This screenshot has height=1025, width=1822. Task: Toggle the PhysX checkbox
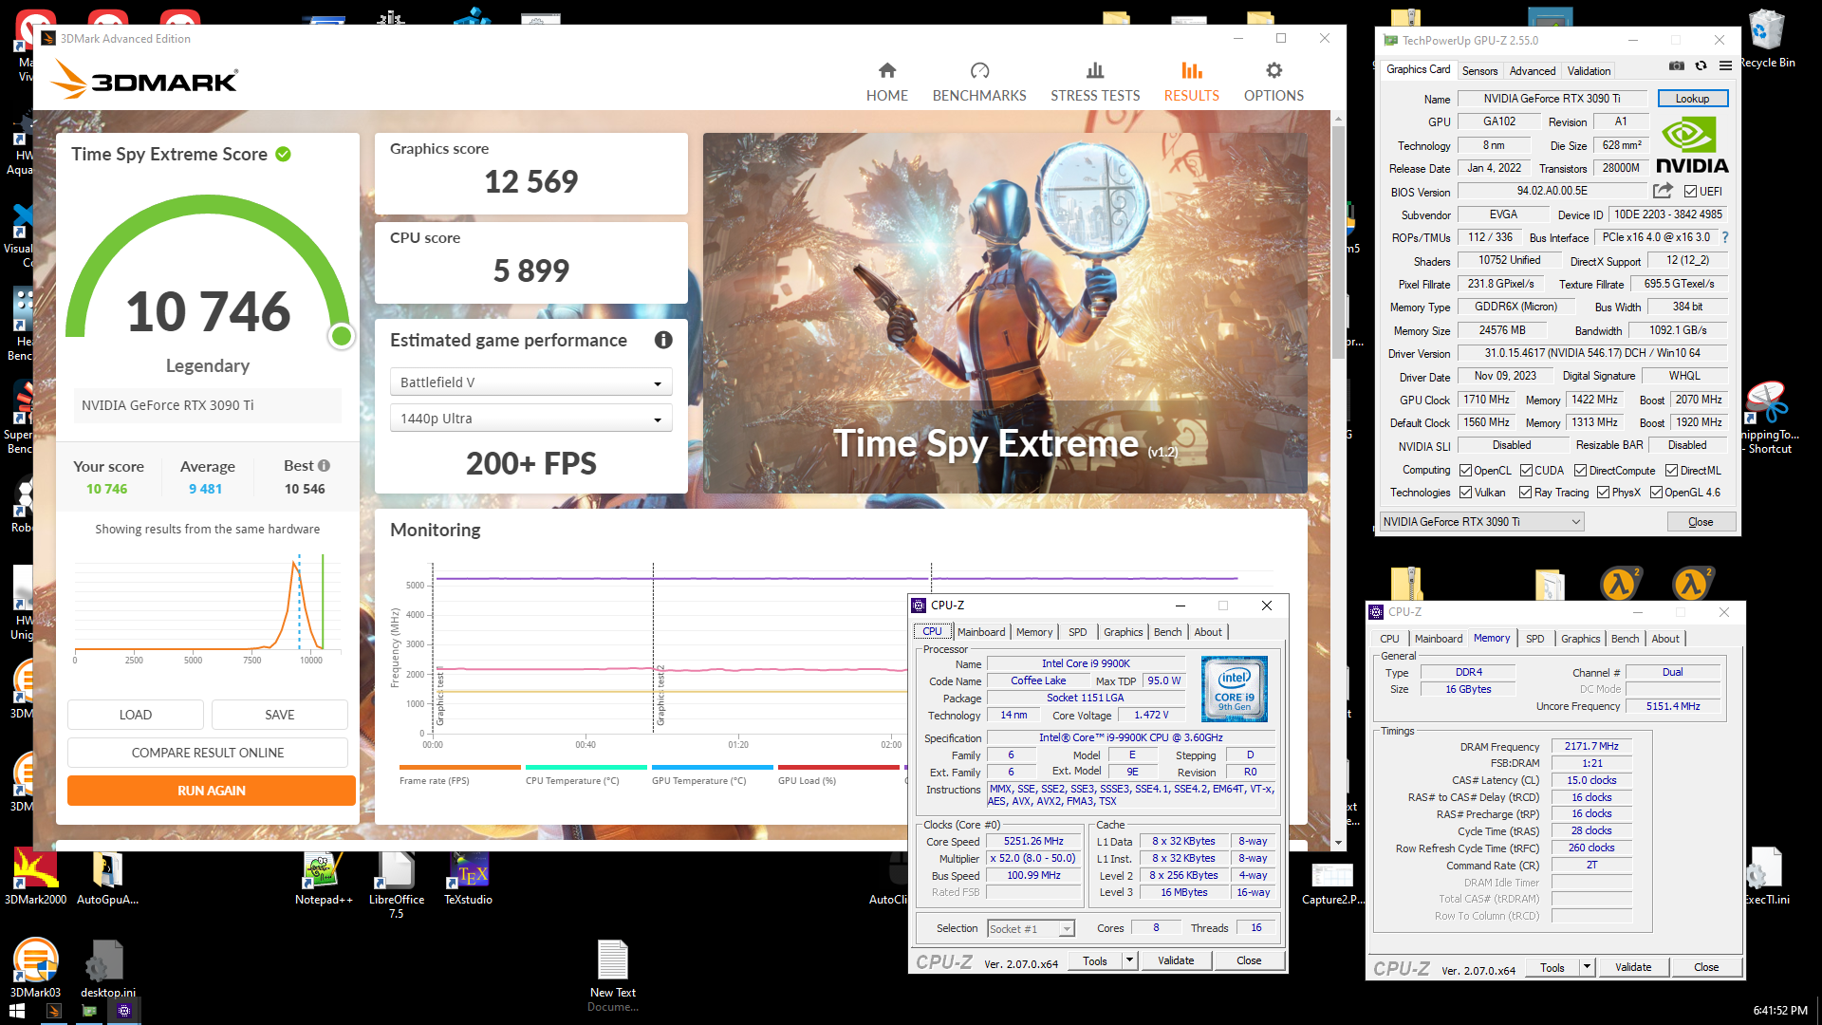1603,492
